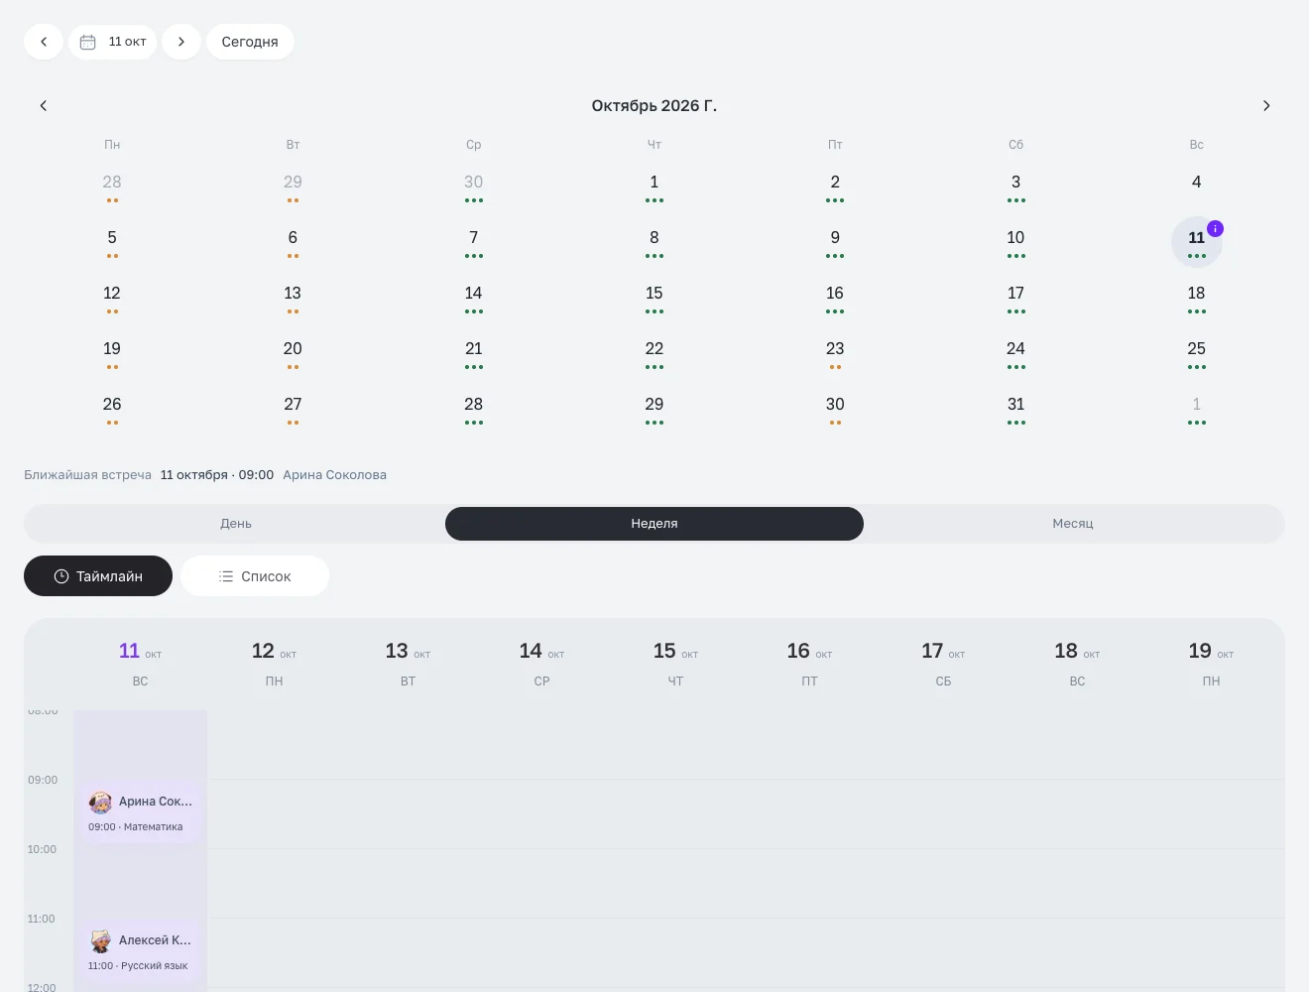
Task: Open Арина Соколова's avatar in the 09:00 lesson
Action: tap(100, 802)
